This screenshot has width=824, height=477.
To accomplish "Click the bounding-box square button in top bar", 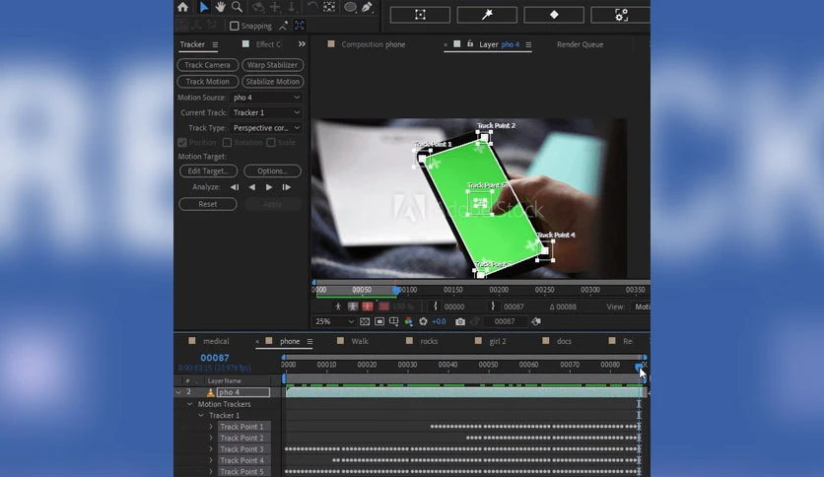I will (420, 15).
